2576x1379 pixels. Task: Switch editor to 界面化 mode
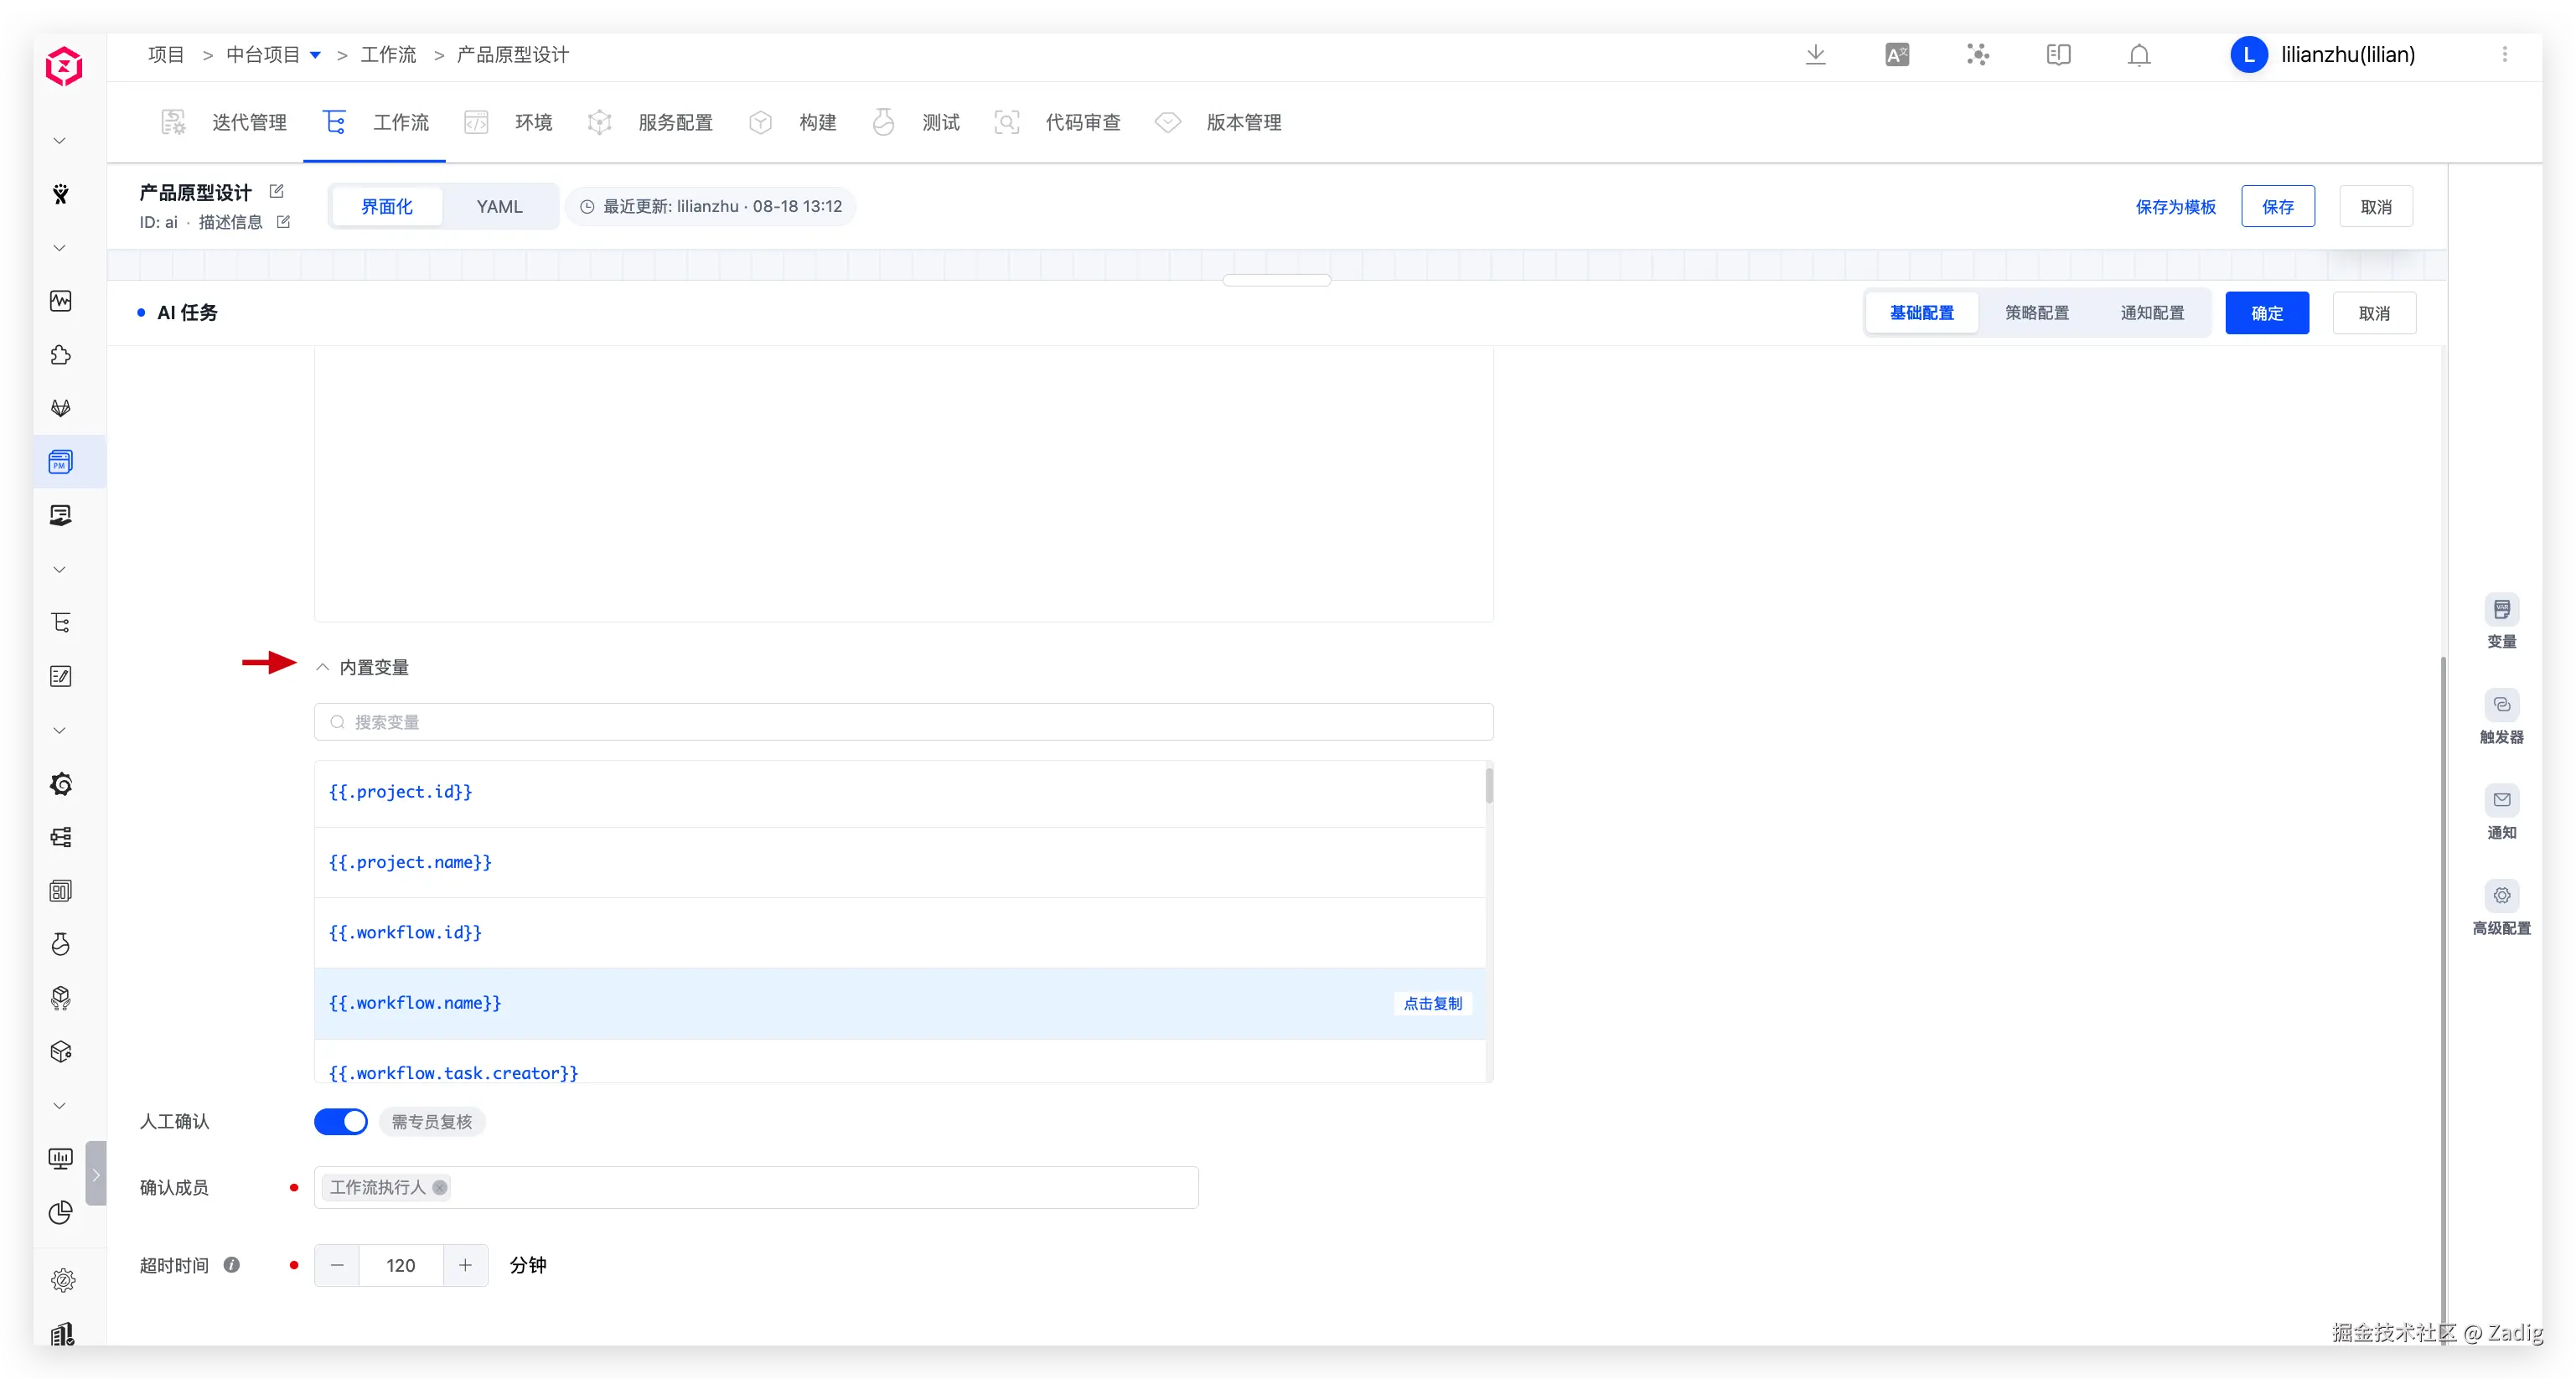(x=386, y=206)
